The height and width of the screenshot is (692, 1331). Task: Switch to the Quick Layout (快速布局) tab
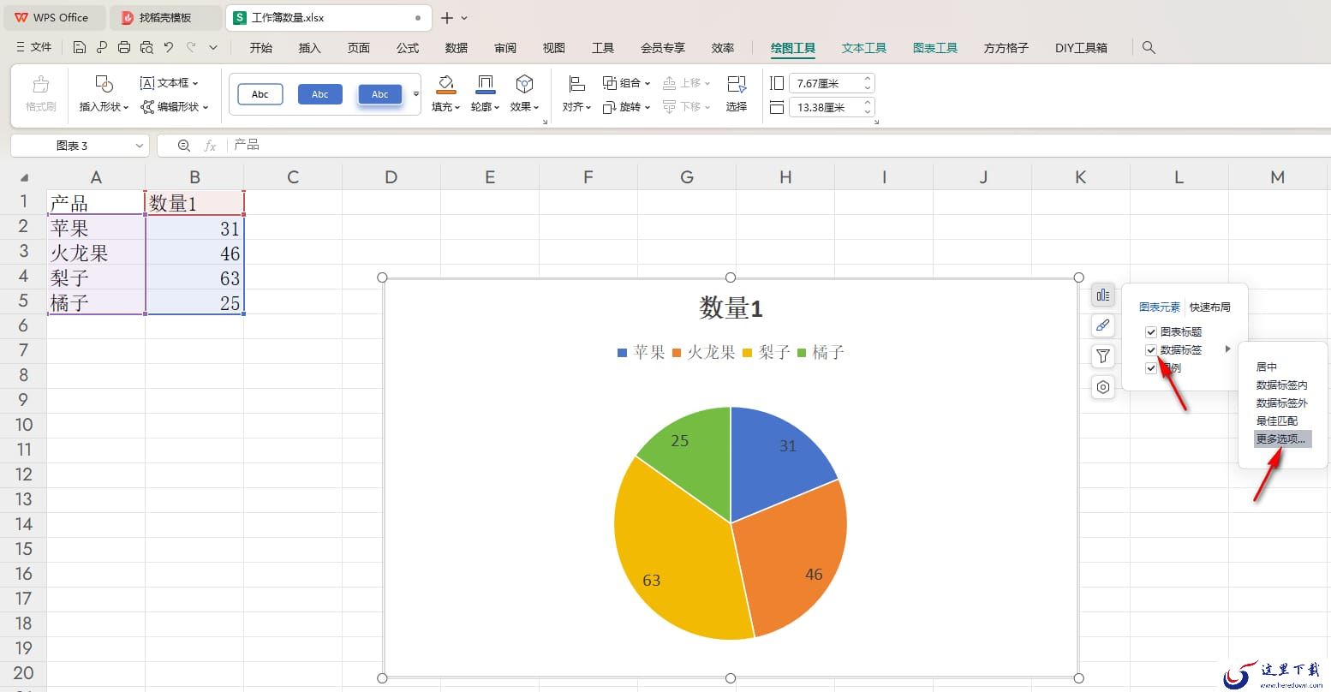[1210, 307]
